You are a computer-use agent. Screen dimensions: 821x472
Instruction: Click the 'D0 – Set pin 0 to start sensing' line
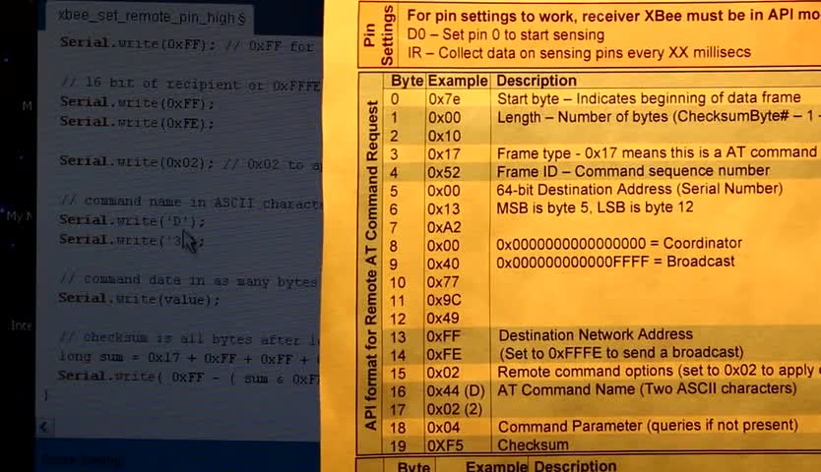click(505, 34)
